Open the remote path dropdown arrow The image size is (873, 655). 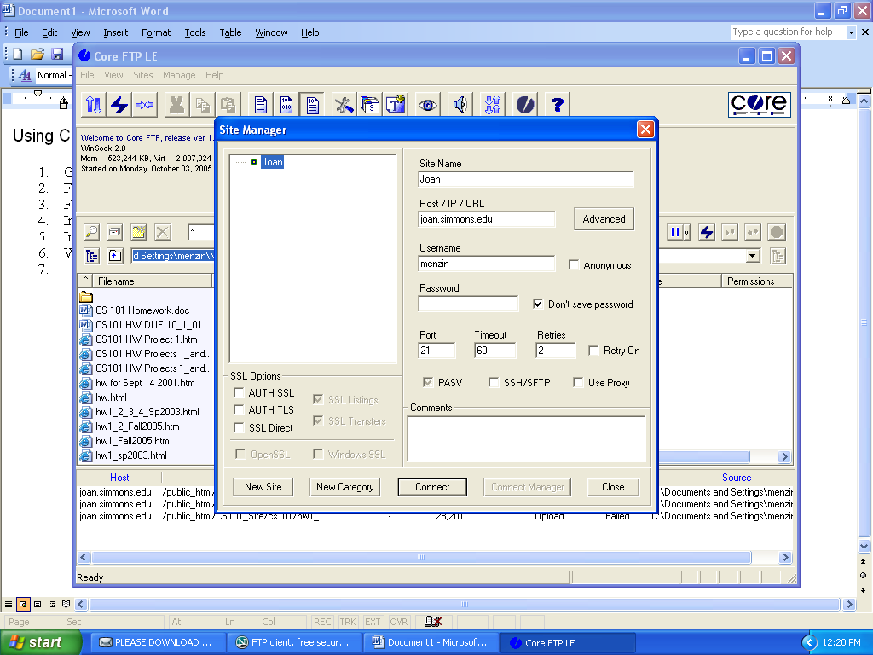click(752, 256)
